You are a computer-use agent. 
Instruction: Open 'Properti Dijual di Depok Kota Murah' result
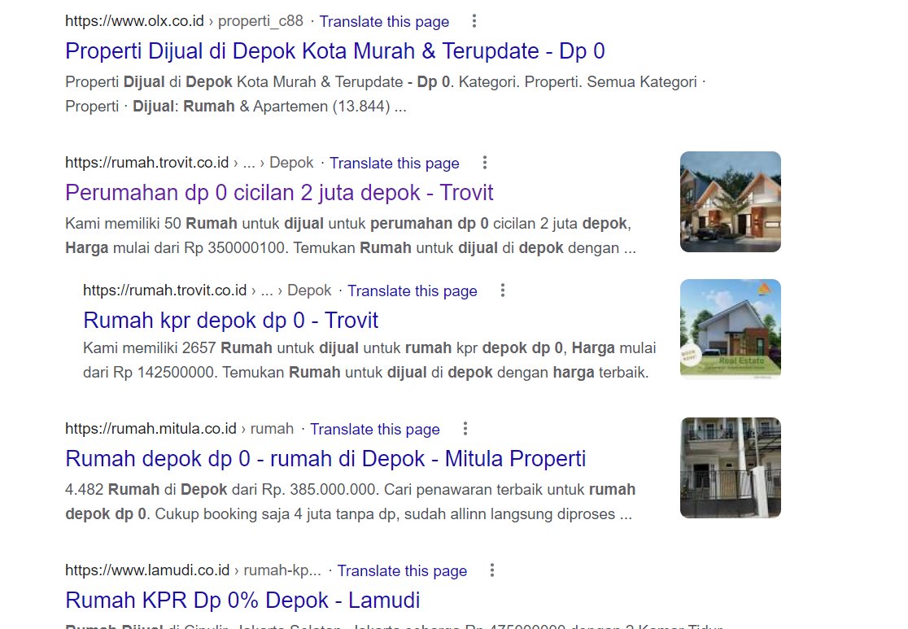click(334, 51)
